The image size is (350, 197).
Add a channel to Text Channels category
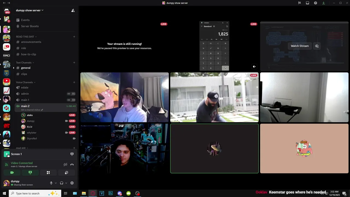74,63
